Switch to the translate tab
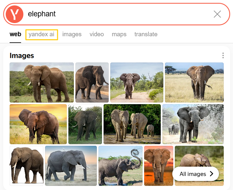The image size is (233, 190). click(146, 34)
